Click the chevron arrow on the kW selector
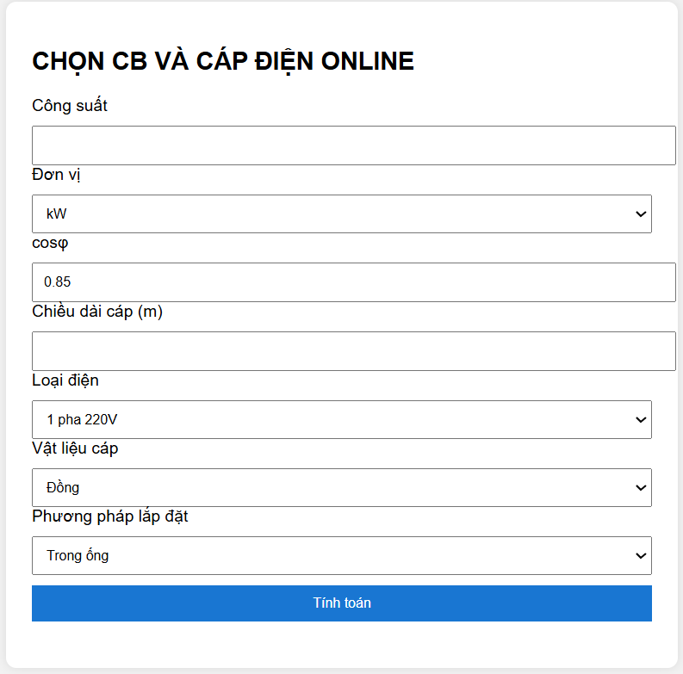 [640, 213]
